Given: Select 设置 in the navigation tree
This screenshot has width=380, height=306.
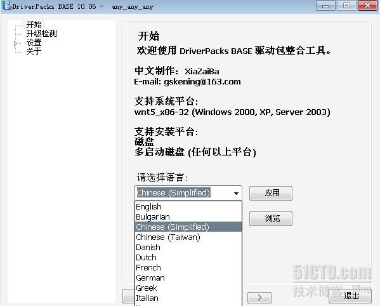Looking at the screenshot, I should (34, 43).
